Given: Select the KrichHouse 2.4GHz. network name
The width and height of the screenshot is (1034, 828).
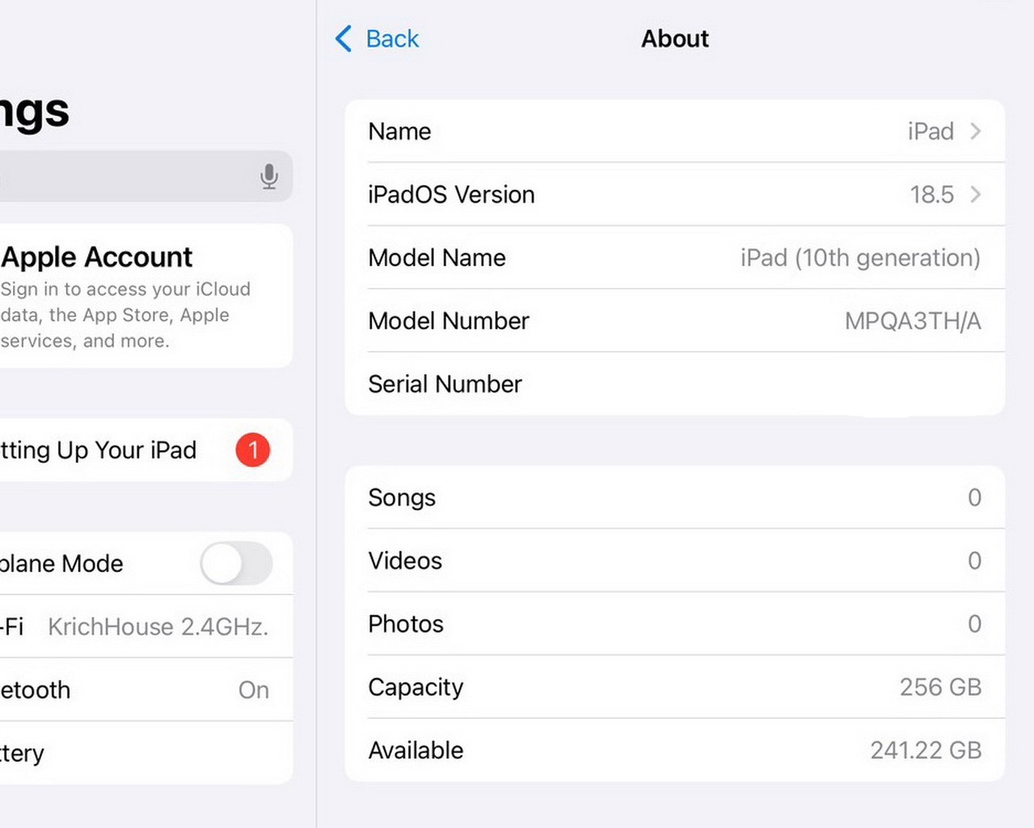Looking at the screenshot, I should coord(158,627).
